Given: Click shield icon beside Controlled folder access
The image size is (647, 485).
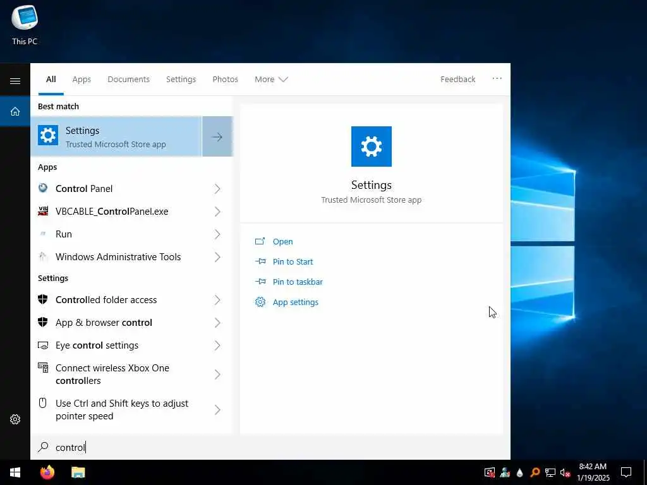Looking at the screenshot, I should (43, 299).
